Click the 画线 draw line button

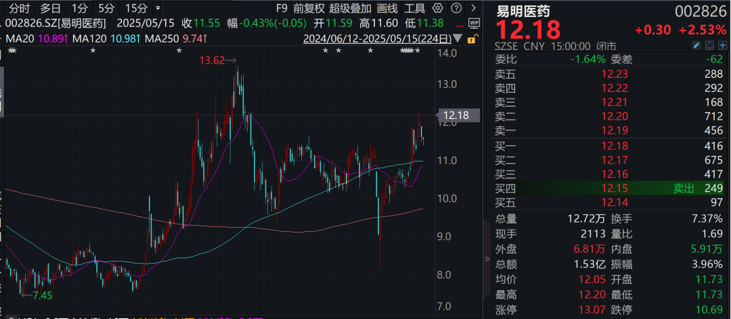tap(387, 9)
